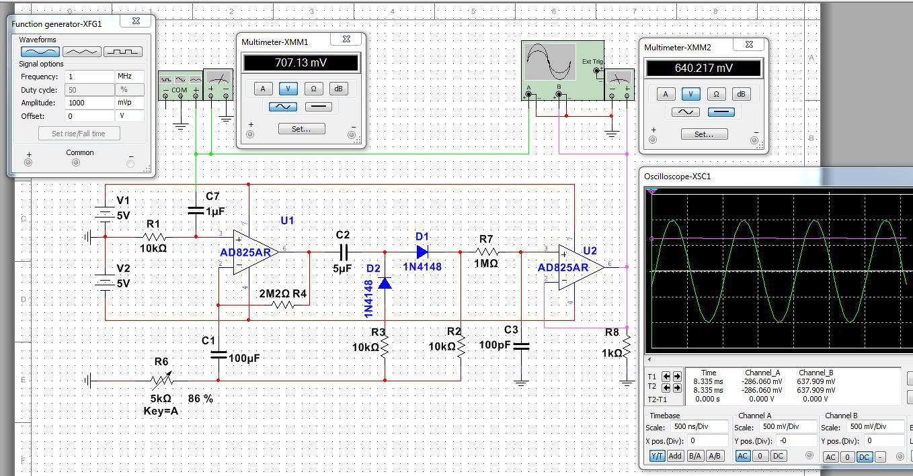Click the Set rise/Fall time button
Screen dimensions: 913x476
(79, 134)
